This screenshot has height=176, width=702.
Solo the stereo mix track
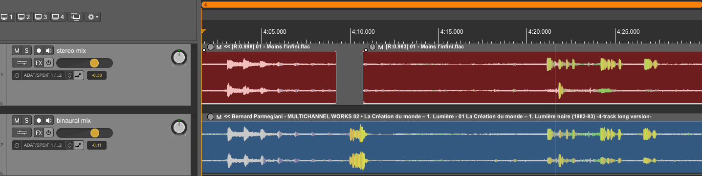tap(27, 51)
